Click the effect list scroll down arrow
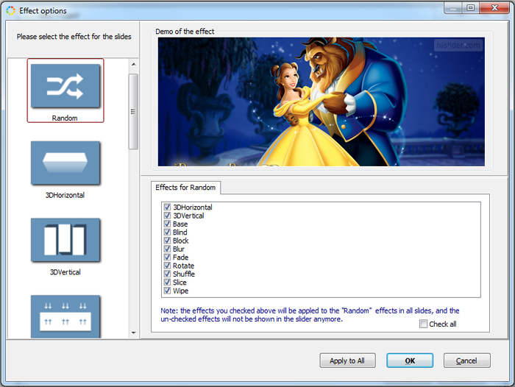515x387 pixels. pyautogui.click(x=133, y=333)
